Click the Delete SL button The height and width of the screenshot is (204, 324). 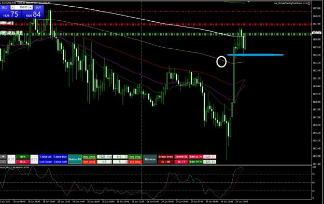coord(181,157)
